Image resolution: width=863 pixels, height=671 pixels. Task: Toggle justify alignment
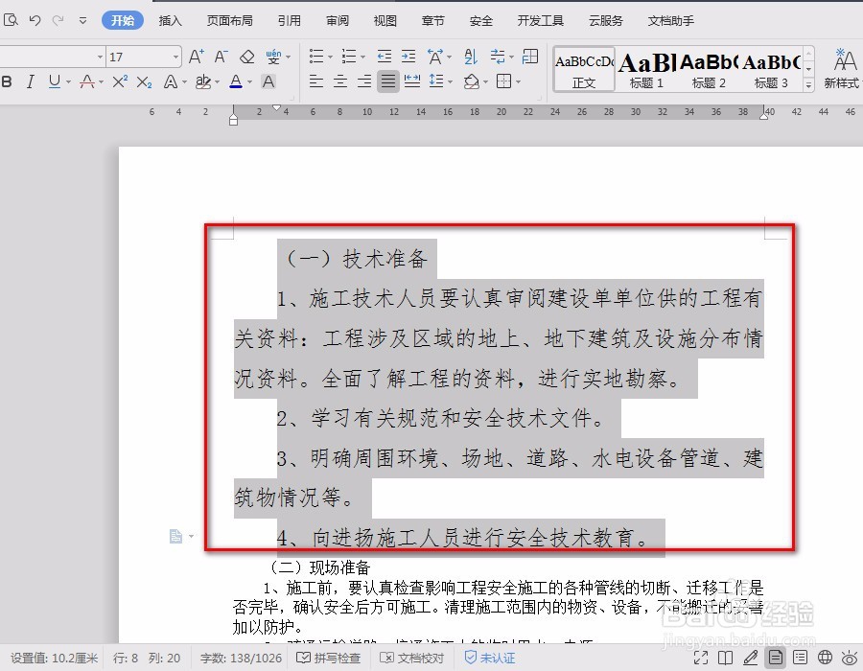[388, 81]
